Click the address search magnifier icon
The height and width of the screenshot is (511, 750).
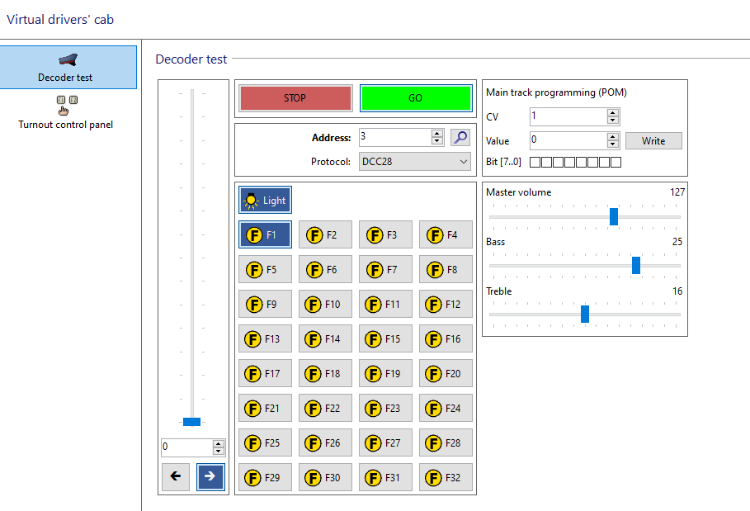click(460, 138)
